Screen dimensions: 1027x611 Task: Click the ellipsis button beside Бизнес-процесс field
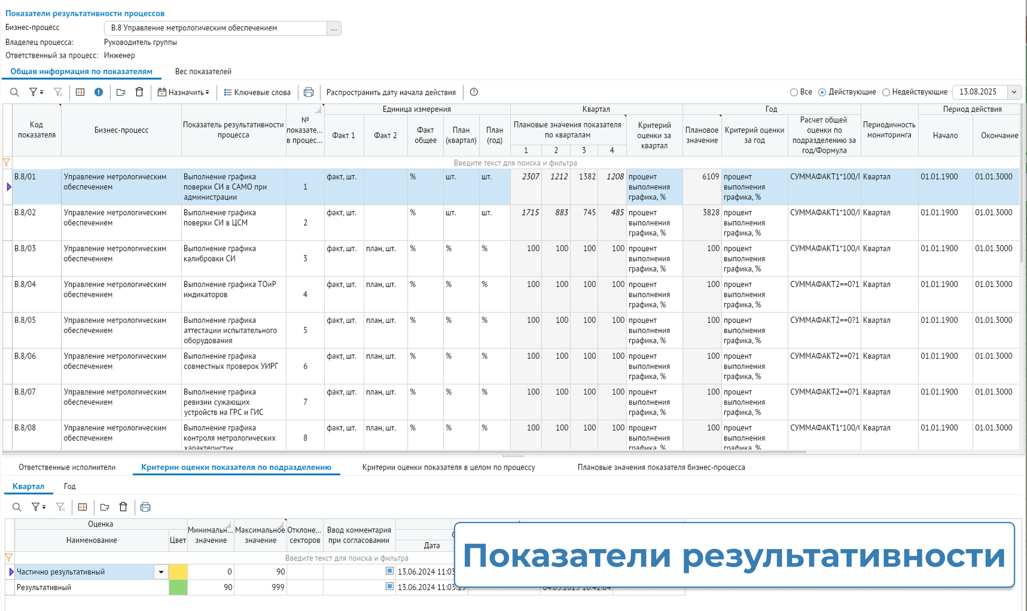point(334,28)
